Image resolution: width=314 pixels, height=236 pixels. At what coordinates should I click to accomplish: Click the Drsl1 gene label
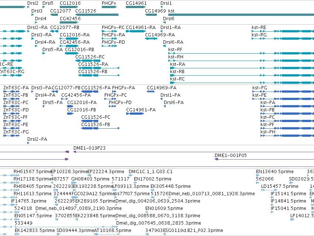point(166,3)
